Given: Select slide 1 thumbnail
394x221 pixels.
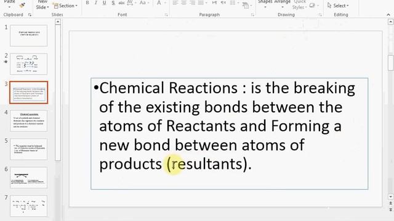Looking at the screenshot, I should click(x=29, y=36).
